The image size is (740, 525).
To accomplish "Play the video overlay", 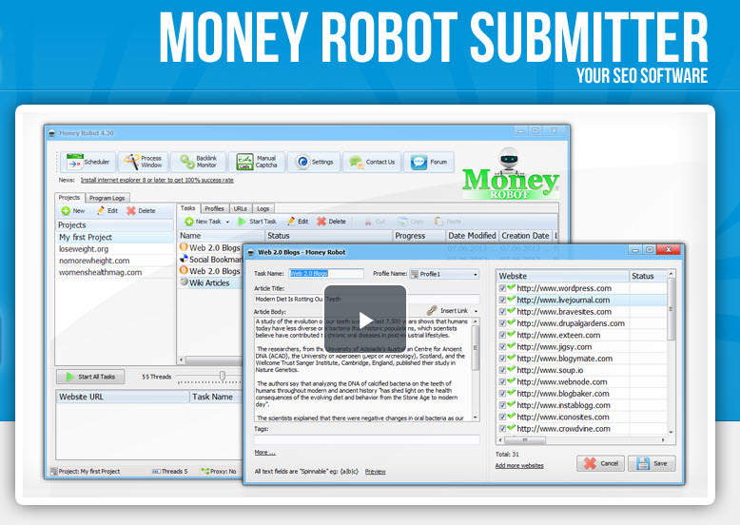I will tap(365, 320).
